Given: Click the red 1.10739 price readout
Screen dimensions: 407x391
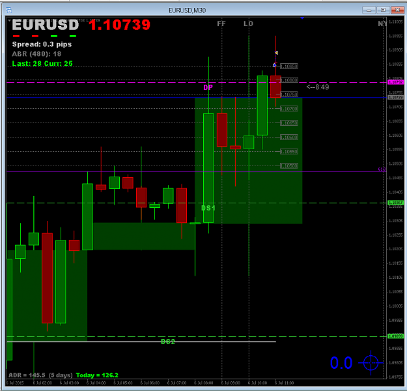Looking at the screenshot, I should [x=119, y=25].
